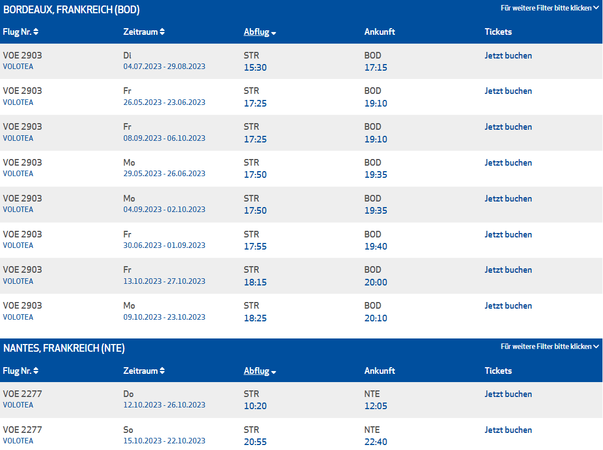Book the 10:20 Thursday Nantes flight

508,394
